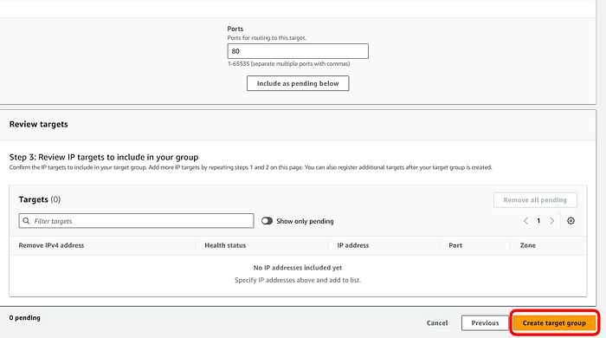Select page number 1 in pagination
The width and height of the screenshot is (606, 338).
pyautogui.click(x=538, y=221)
